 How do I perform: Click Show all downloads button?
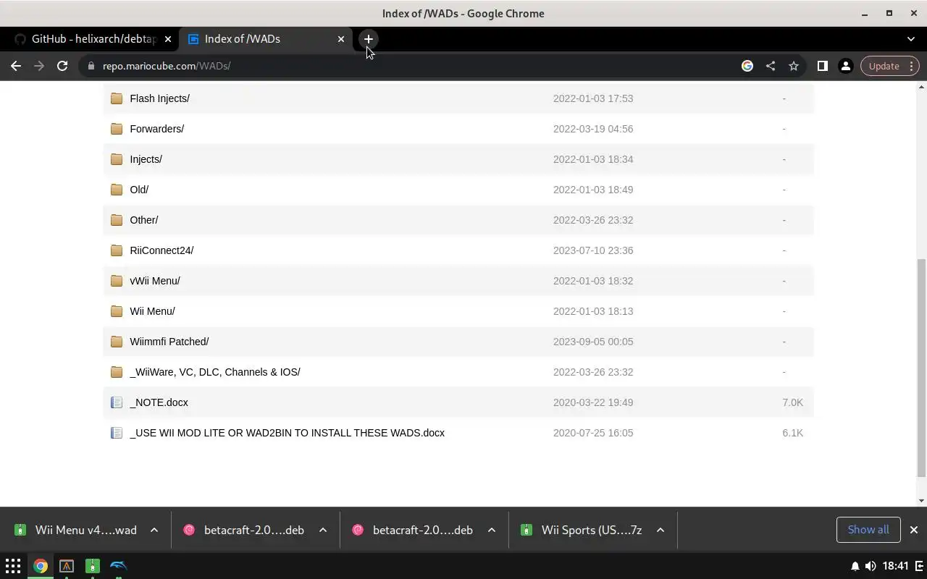pyautogui.click(x=868, y=530)
